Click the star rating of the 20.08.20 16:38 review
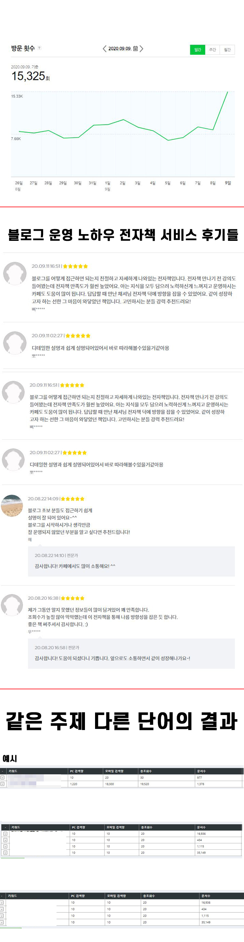The width and height of the screenshot is (244, 942). click(73, 598)
